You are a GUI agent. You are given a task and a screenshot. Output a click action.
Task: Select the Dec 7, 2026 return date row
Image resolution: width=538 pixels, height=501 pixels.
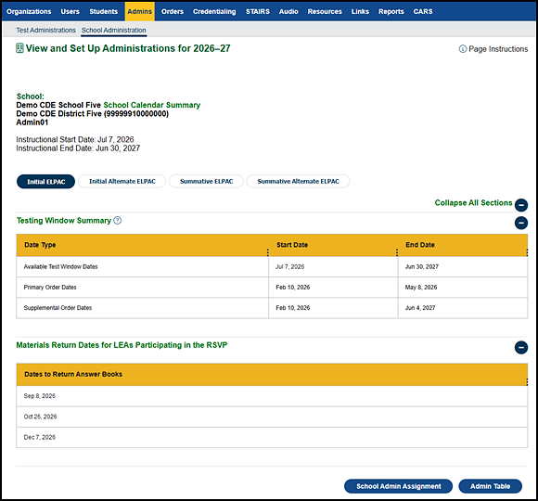pos(272,437)
